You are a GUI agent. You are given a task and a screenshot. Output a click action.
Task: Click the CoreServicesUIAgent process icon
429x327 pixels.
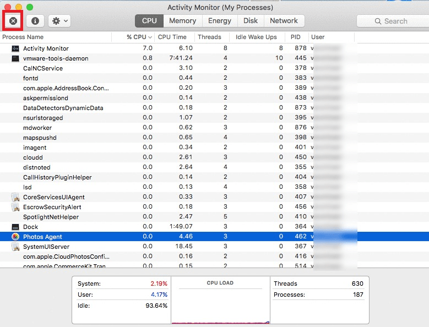click(15, 197)
